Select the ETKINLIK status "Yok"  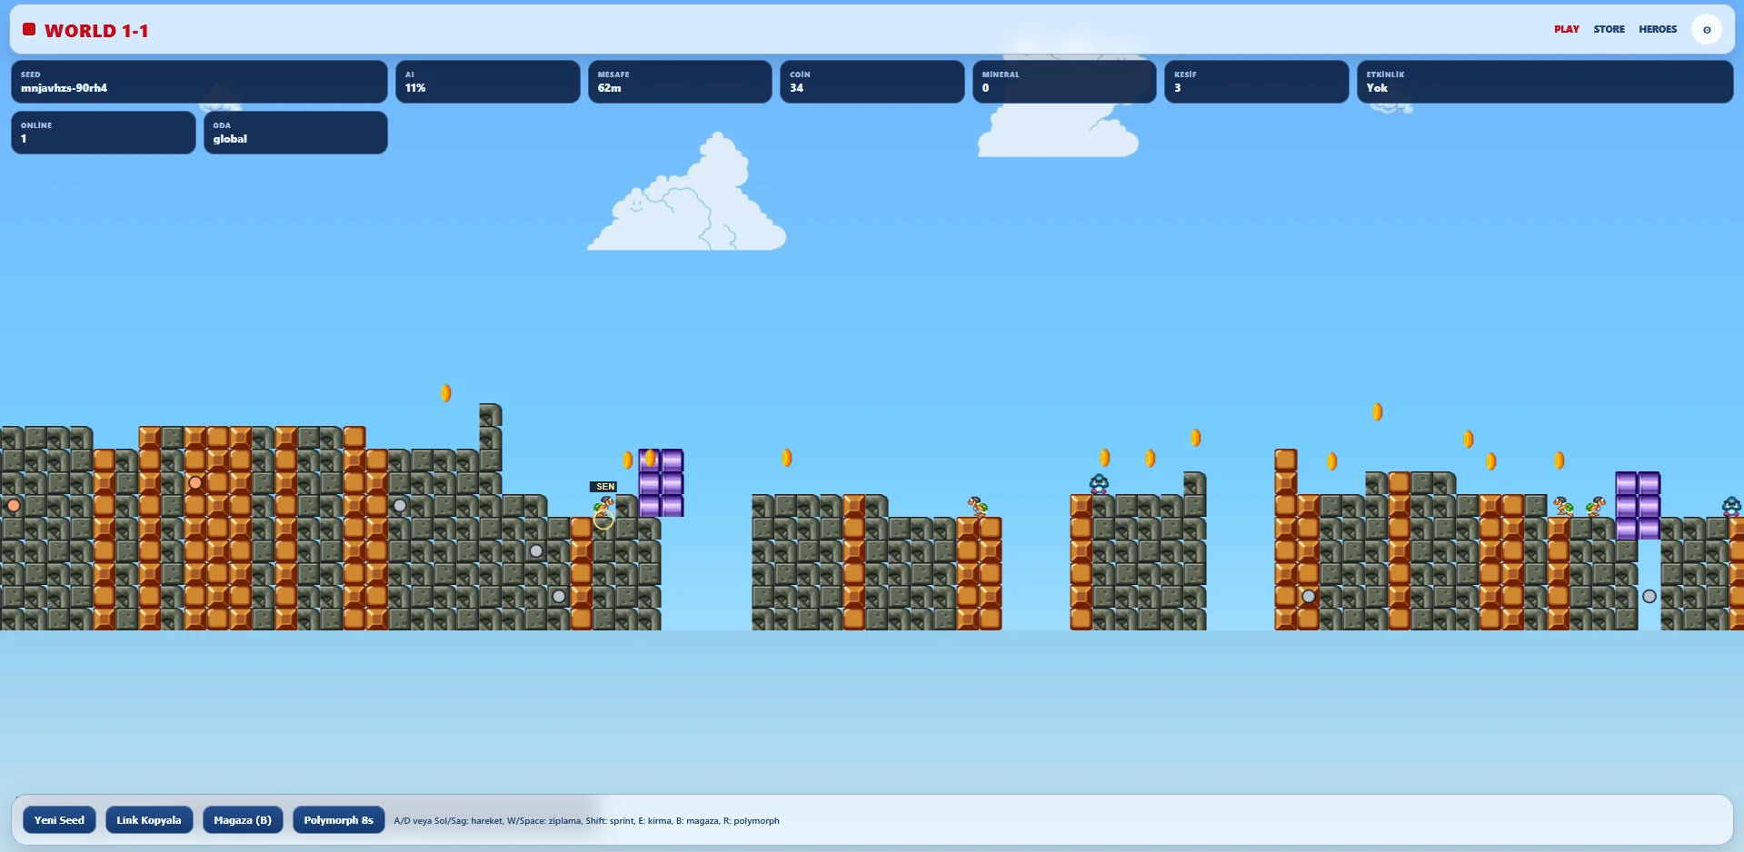point(1377,88)
